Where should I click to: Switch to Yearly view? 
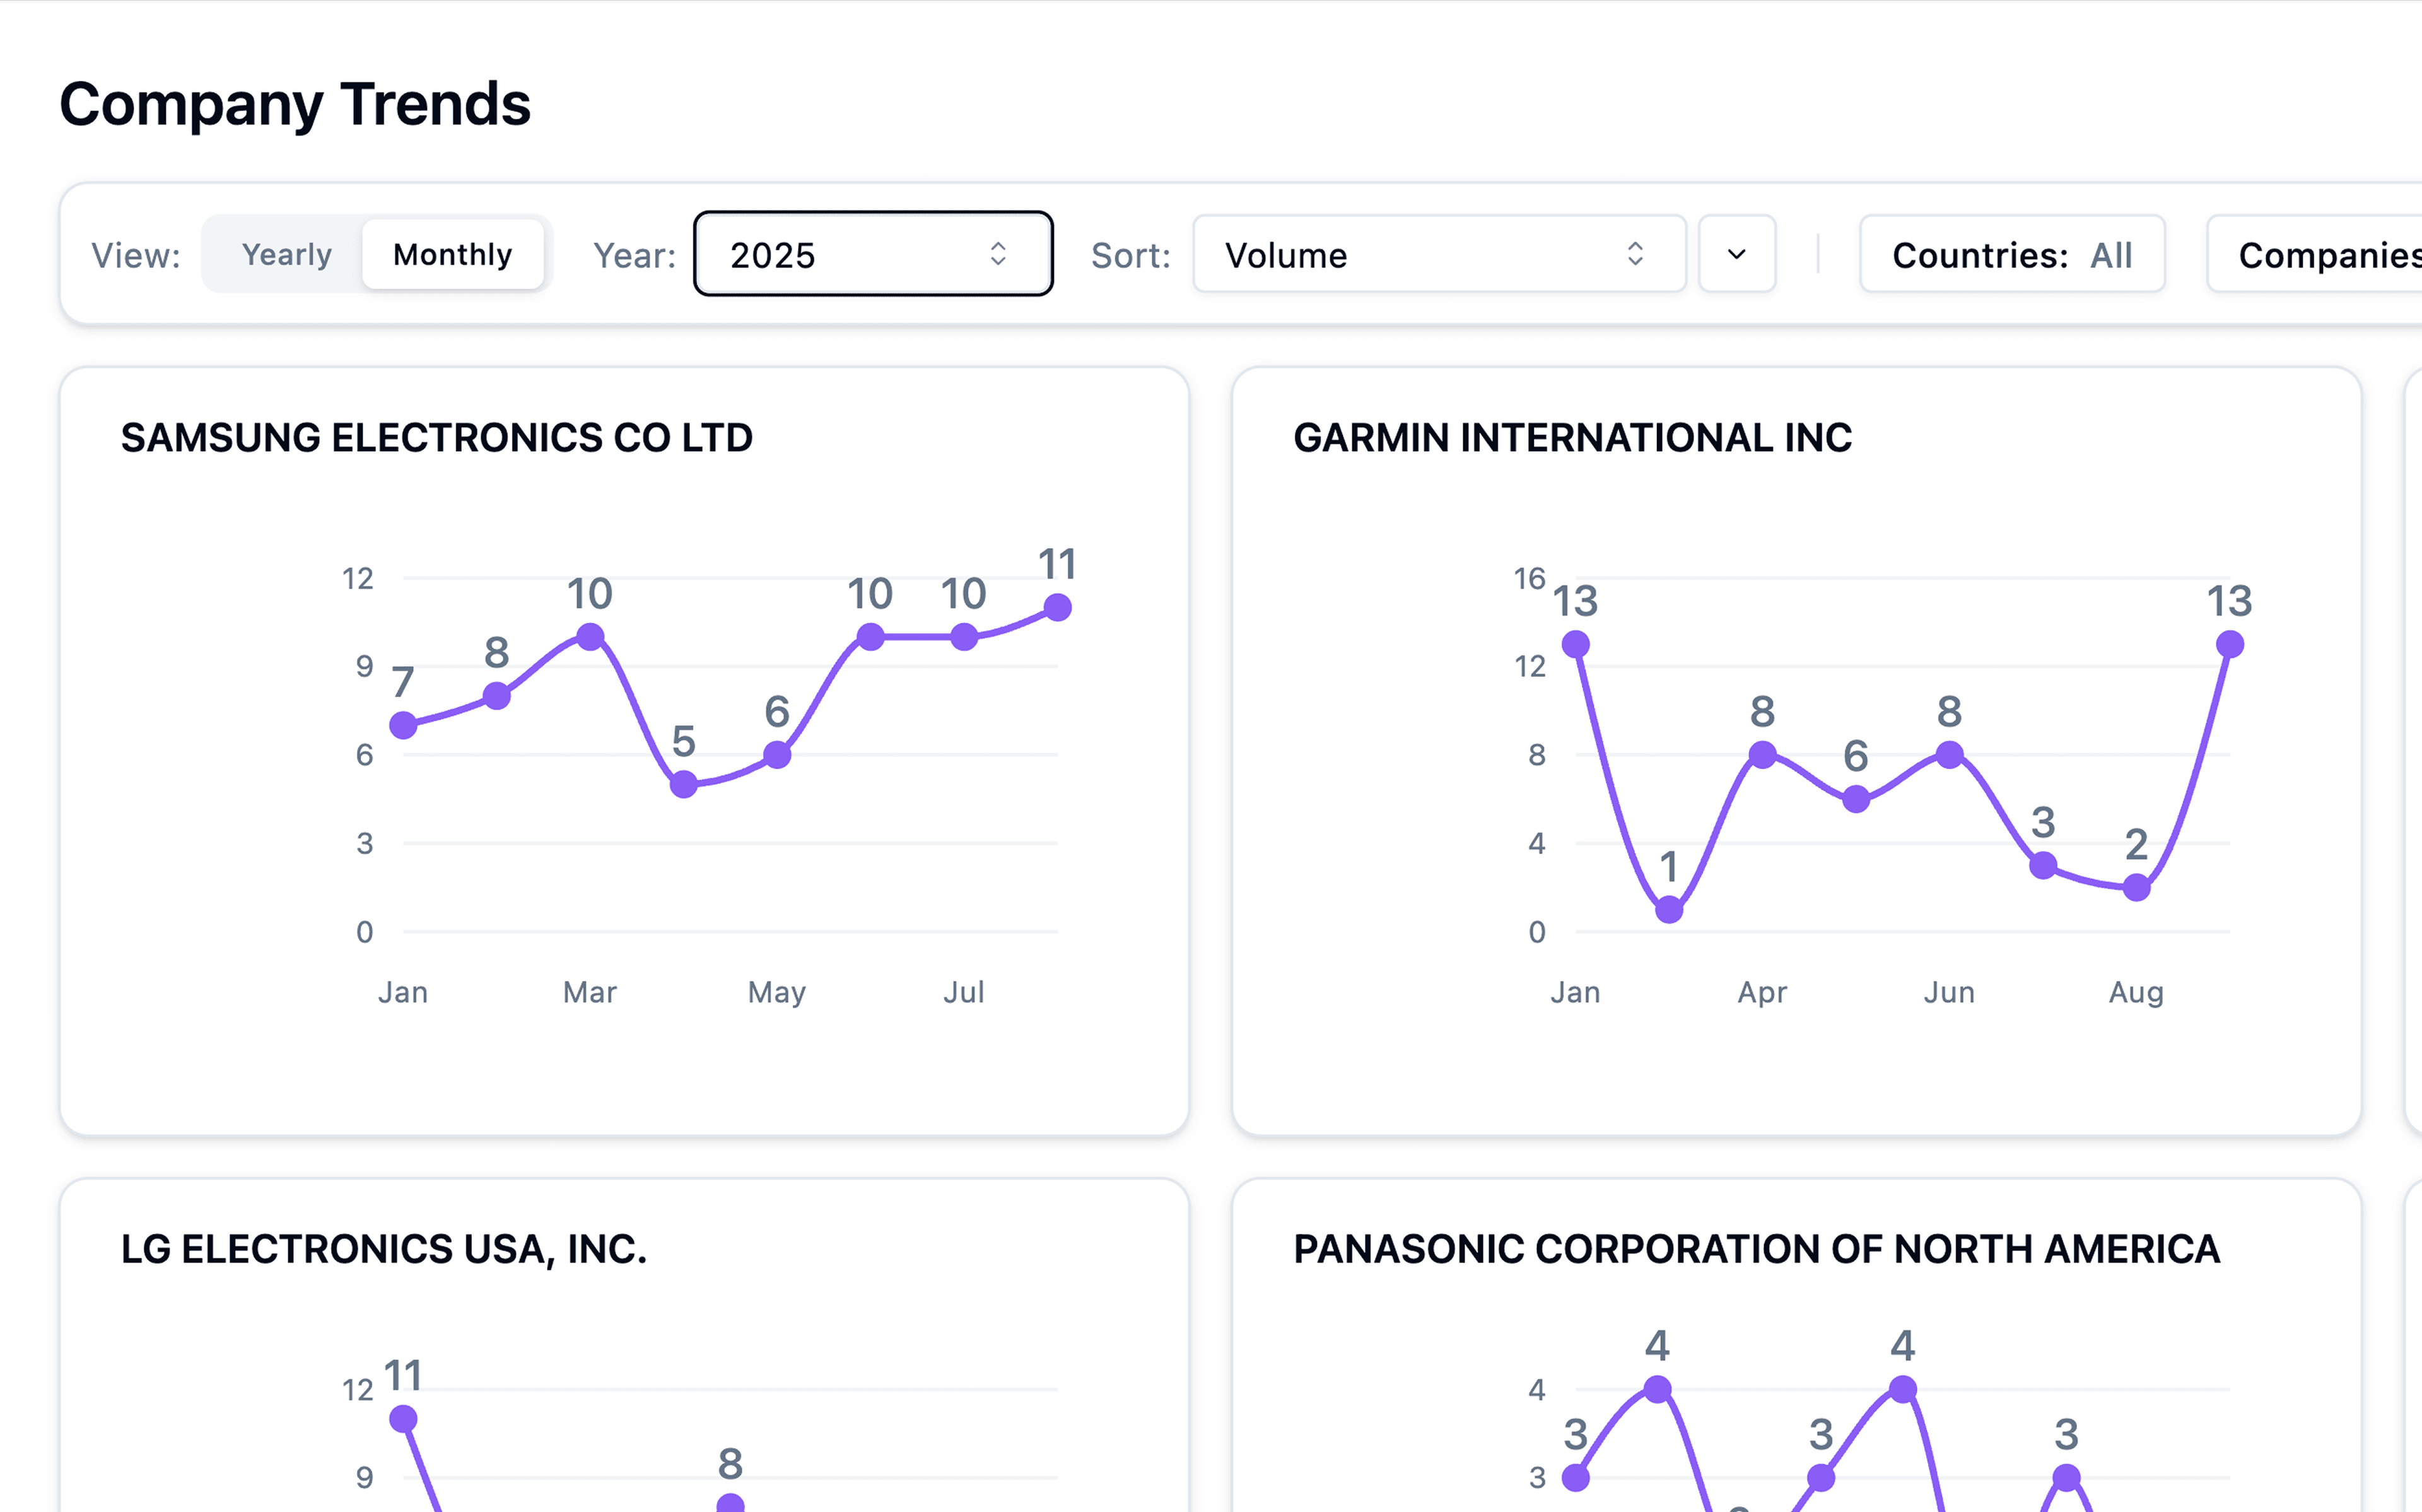click(286, 254)
